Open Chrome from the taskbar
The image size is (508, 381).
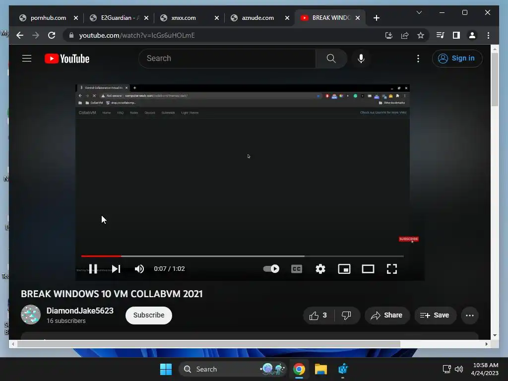pyautogui.click(x=299, y=369)
